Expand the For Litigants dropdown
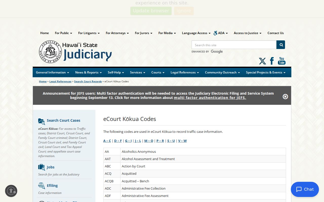The height and width of the screenshot is (202, 324). coord(89,33)
